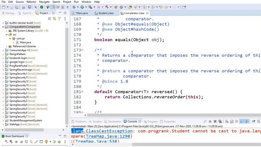Screen dimensions: 261x147
Task: Toggle Word Wrap in Console toolbar
Action: coord(237,121)
